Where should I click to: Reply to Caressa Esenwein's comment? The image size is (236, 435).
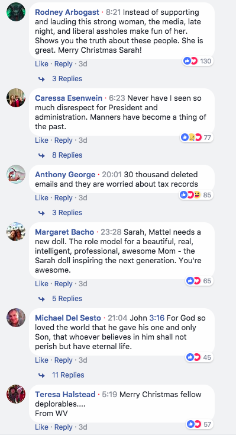tap(63, 140)
